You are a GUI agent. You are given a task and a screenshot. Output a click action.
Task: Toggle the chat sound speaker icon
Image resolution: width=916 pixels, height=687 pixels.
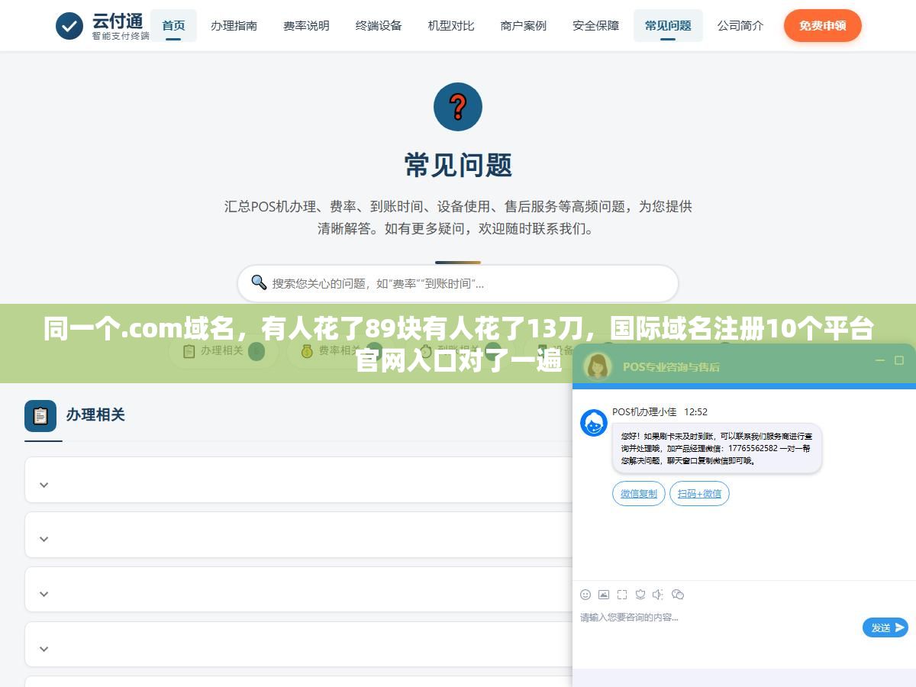[659, 595]
